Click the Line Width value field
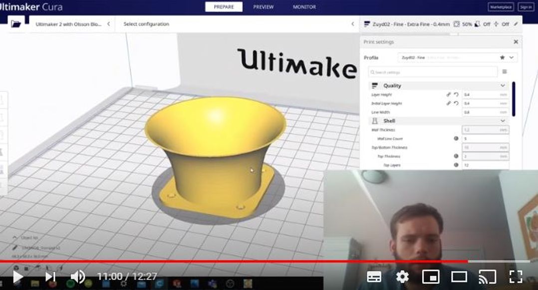Image resolution: width=538 pixels, height=290 pixels. coord(486,112)
